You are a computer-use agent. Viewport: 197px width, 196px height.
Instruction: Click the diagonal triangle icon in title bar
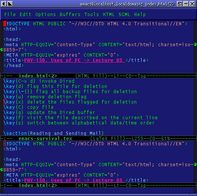(10, 4)
